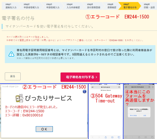Tap share icon on app.oss.myna.go.jp screen
Viewport: 157px width, 139px height.
[x=139, y=137]
